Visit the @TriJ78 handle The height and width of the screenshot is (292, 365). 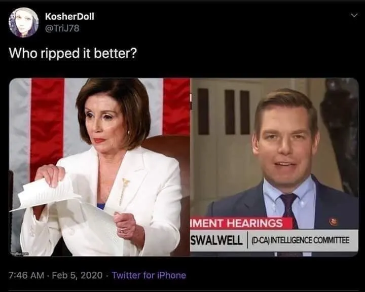[x=62, y=28]
